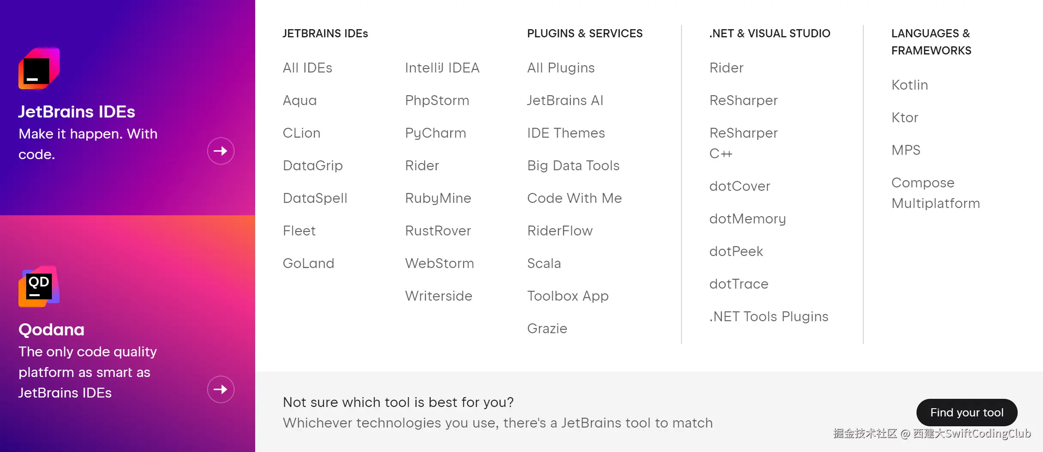Open the IntelliJ IDEA link

tap(442, 68)
